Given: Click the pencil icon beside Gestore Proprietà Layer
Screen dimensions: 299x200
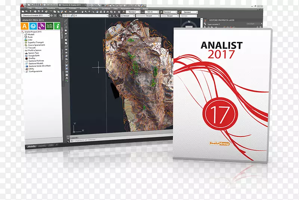Looking at the screenshot, I should 205,20.
